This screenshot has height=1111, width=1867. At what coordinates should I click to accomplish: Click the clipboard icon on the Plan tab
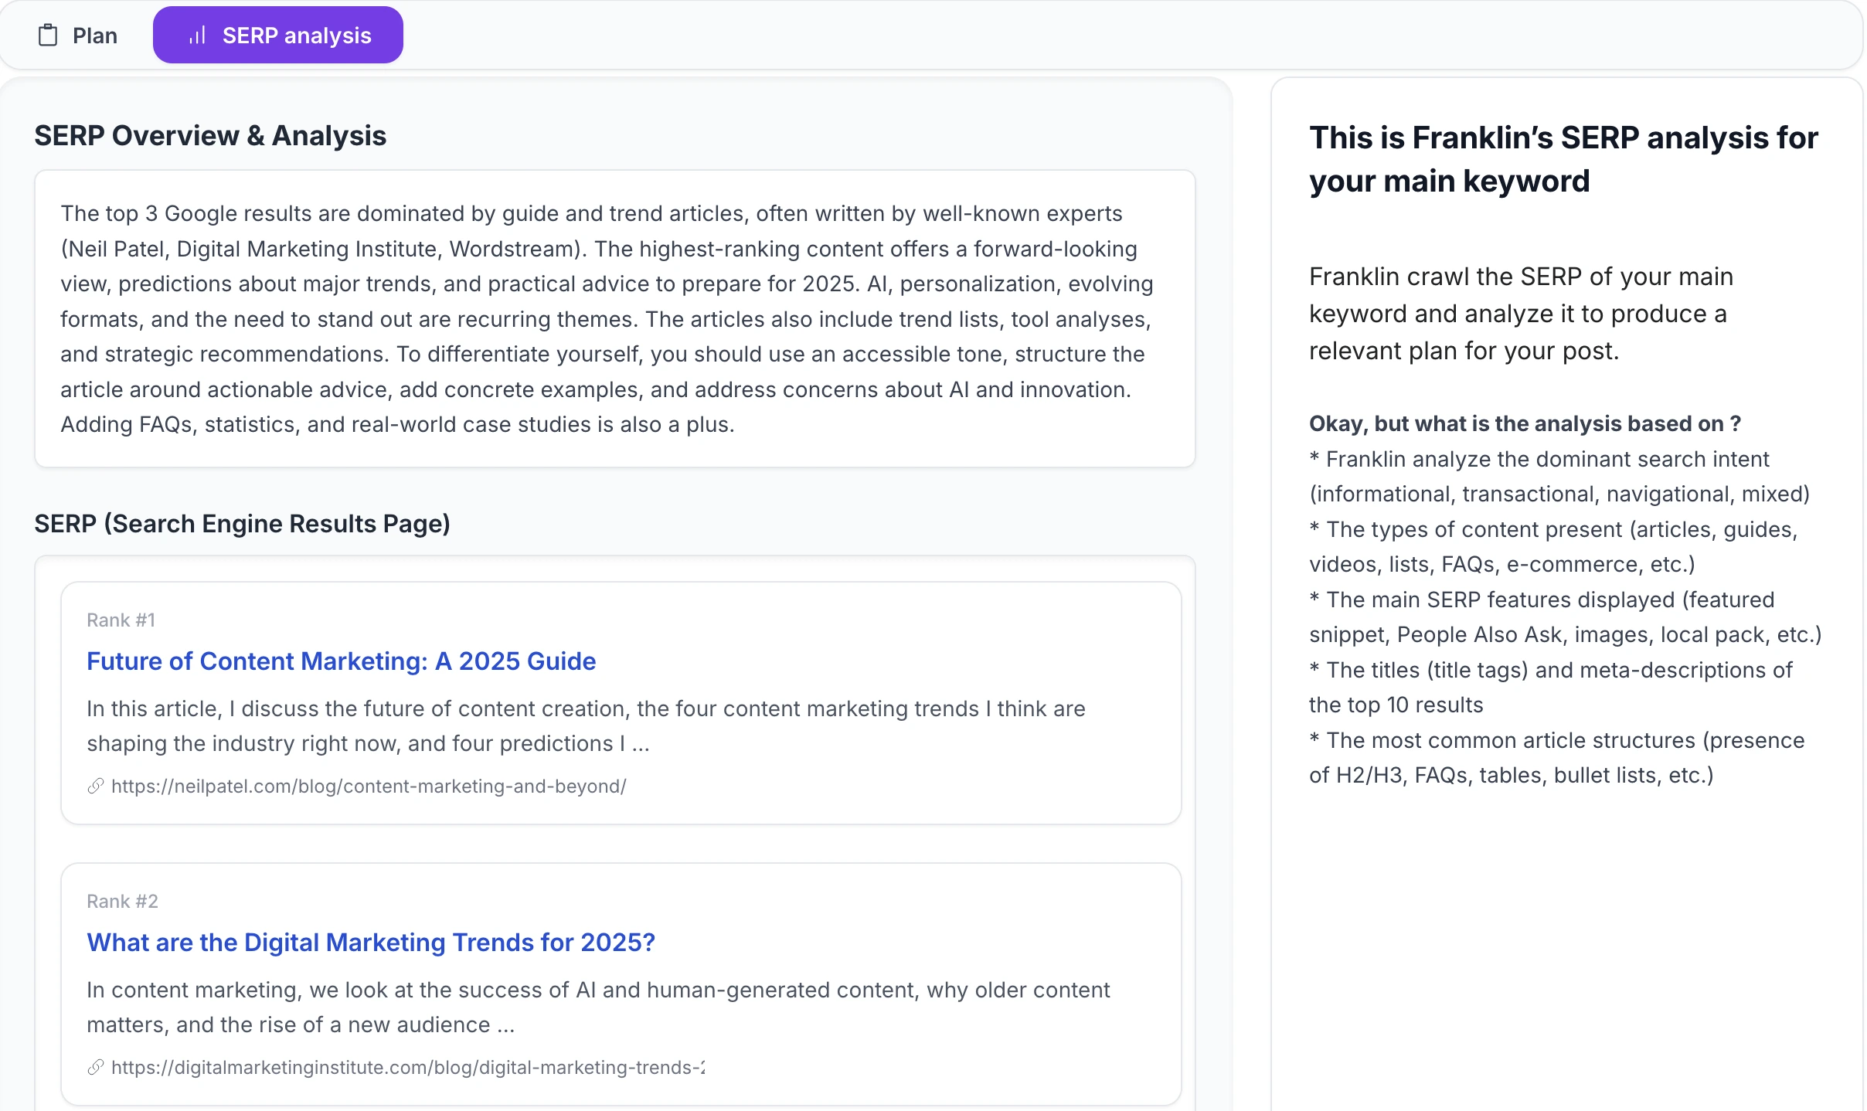(49, 34)
